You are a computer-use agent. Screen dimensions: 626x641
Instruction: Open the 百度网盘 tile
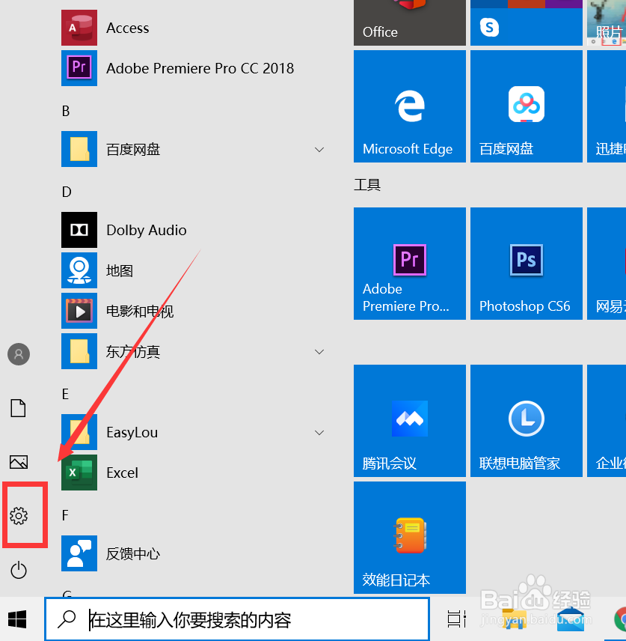click(527, 106)
